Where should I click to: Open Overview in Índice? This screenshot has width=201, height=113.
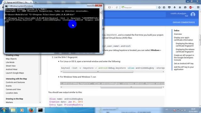(178, 34)
